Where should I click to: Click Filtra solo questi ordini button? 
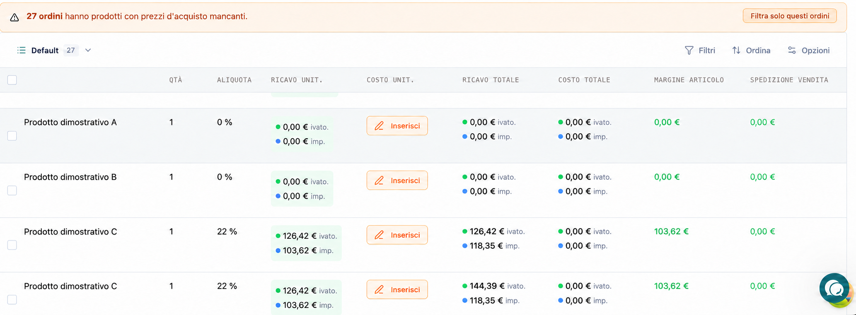790,16
